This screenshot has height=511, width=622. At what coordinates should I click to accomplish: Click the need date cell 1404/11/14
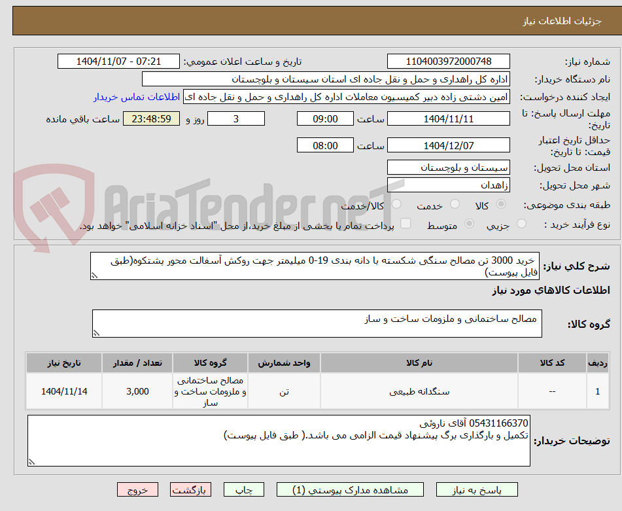[64, 391]
